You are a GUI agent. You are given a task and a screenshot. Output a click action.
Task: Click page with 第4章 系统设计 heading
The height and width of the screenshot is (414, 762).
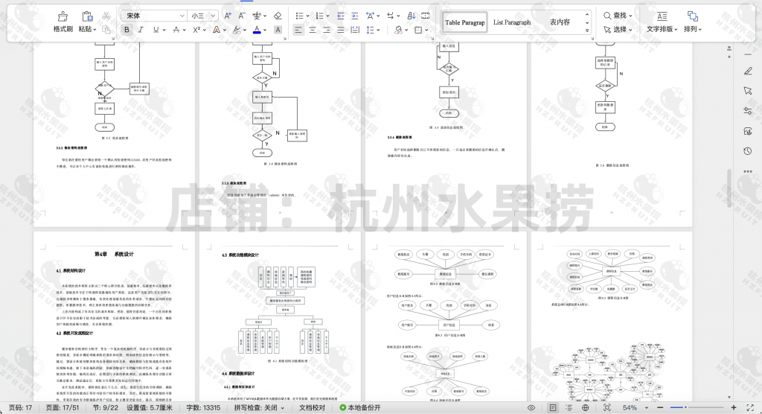[114, 316]
